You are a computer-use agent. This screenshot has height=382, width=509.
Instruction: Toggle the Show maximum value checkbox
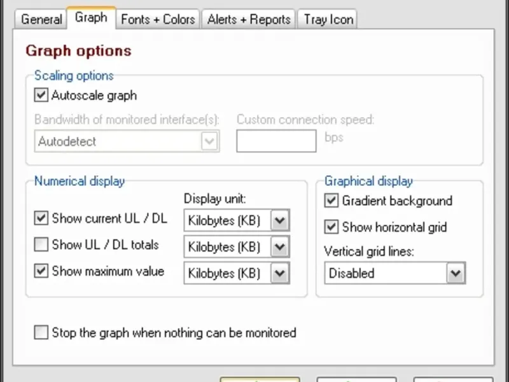[41, 271]
